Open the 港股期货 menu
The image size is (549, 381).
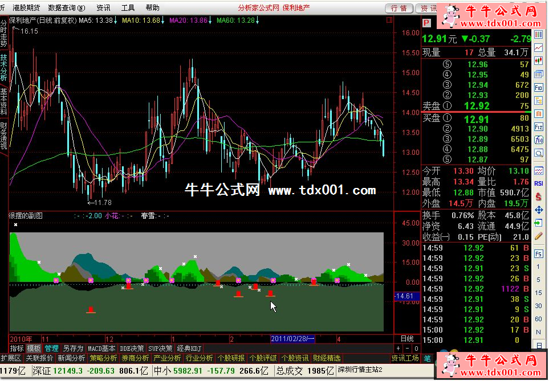(x=26, y=8)
